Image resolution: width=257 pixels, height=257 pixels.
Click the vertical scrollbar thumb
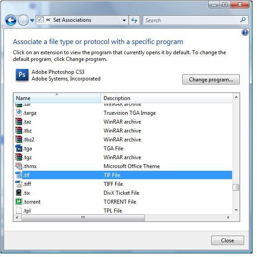point(236,188)
